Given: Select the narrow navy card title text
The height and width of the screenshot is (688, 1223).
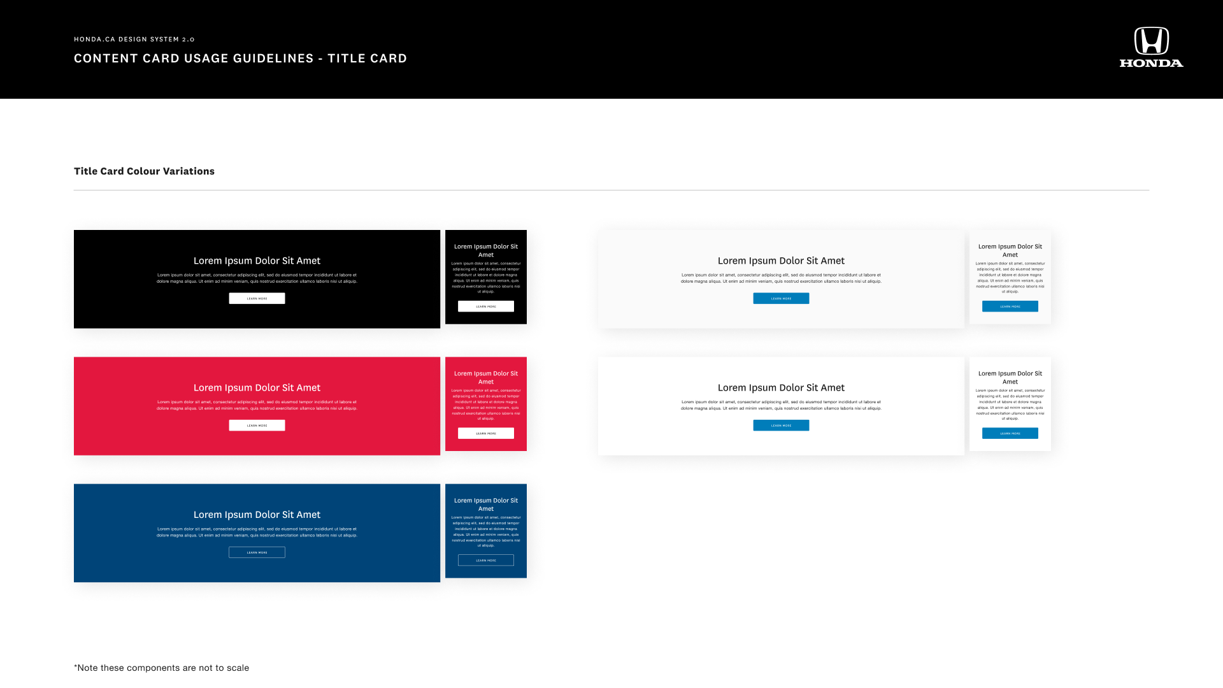Looking at the screenshot, I should (x=486, y=505).
